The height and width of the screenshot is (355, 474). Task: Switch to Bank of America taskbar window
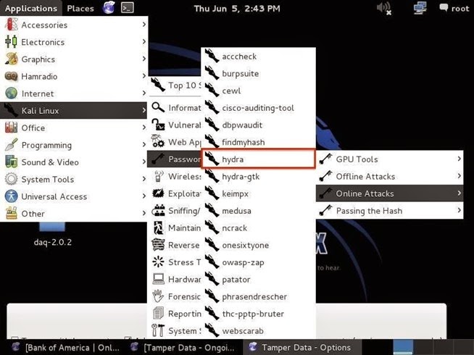[x=66, y=348]
